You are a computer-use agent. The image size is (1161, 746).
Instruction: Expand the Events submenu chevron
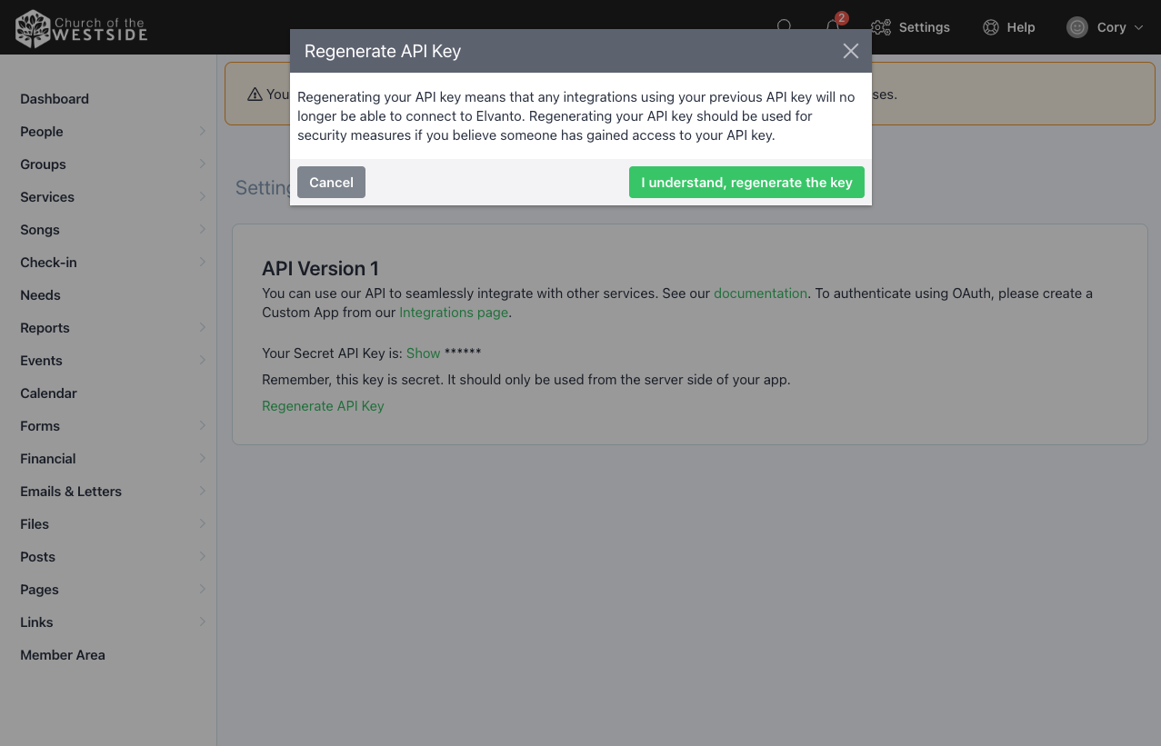[x=202, y=361]
